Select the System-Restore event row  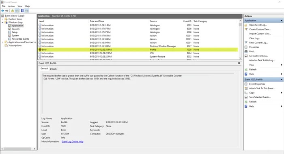138,56
